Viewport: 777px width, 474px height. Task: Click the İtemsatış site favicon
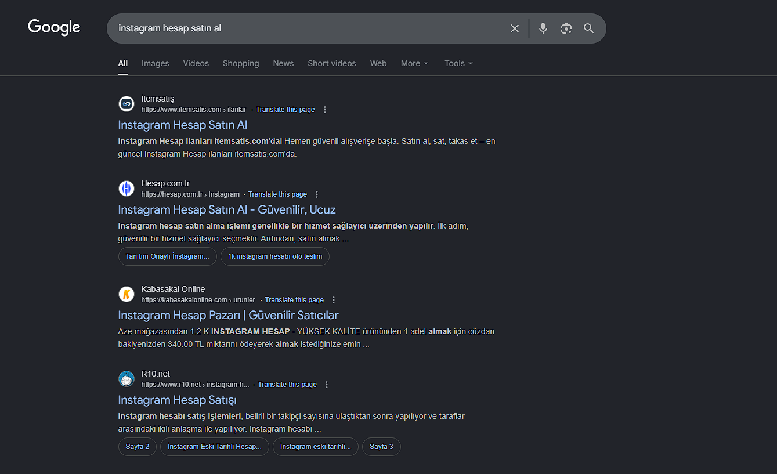point(127,104)
